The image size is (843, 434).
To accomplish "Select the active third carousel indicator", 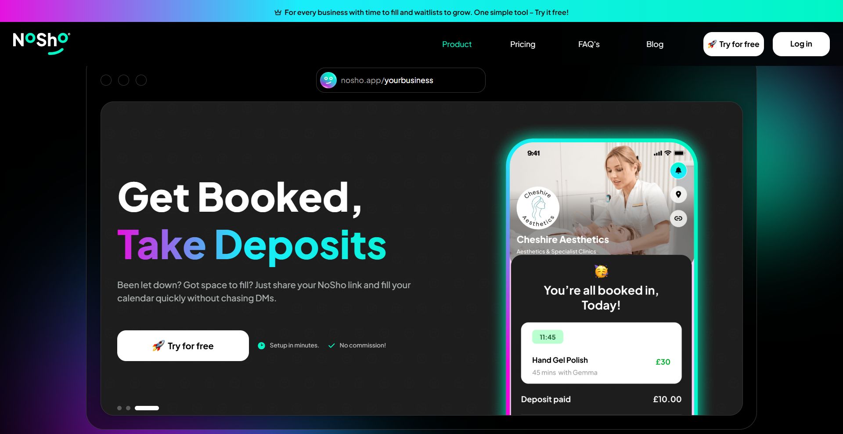I will 147,408.
